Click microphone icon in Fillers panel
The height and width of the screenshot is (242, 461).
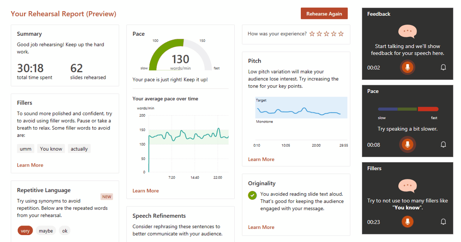[407, 222]
